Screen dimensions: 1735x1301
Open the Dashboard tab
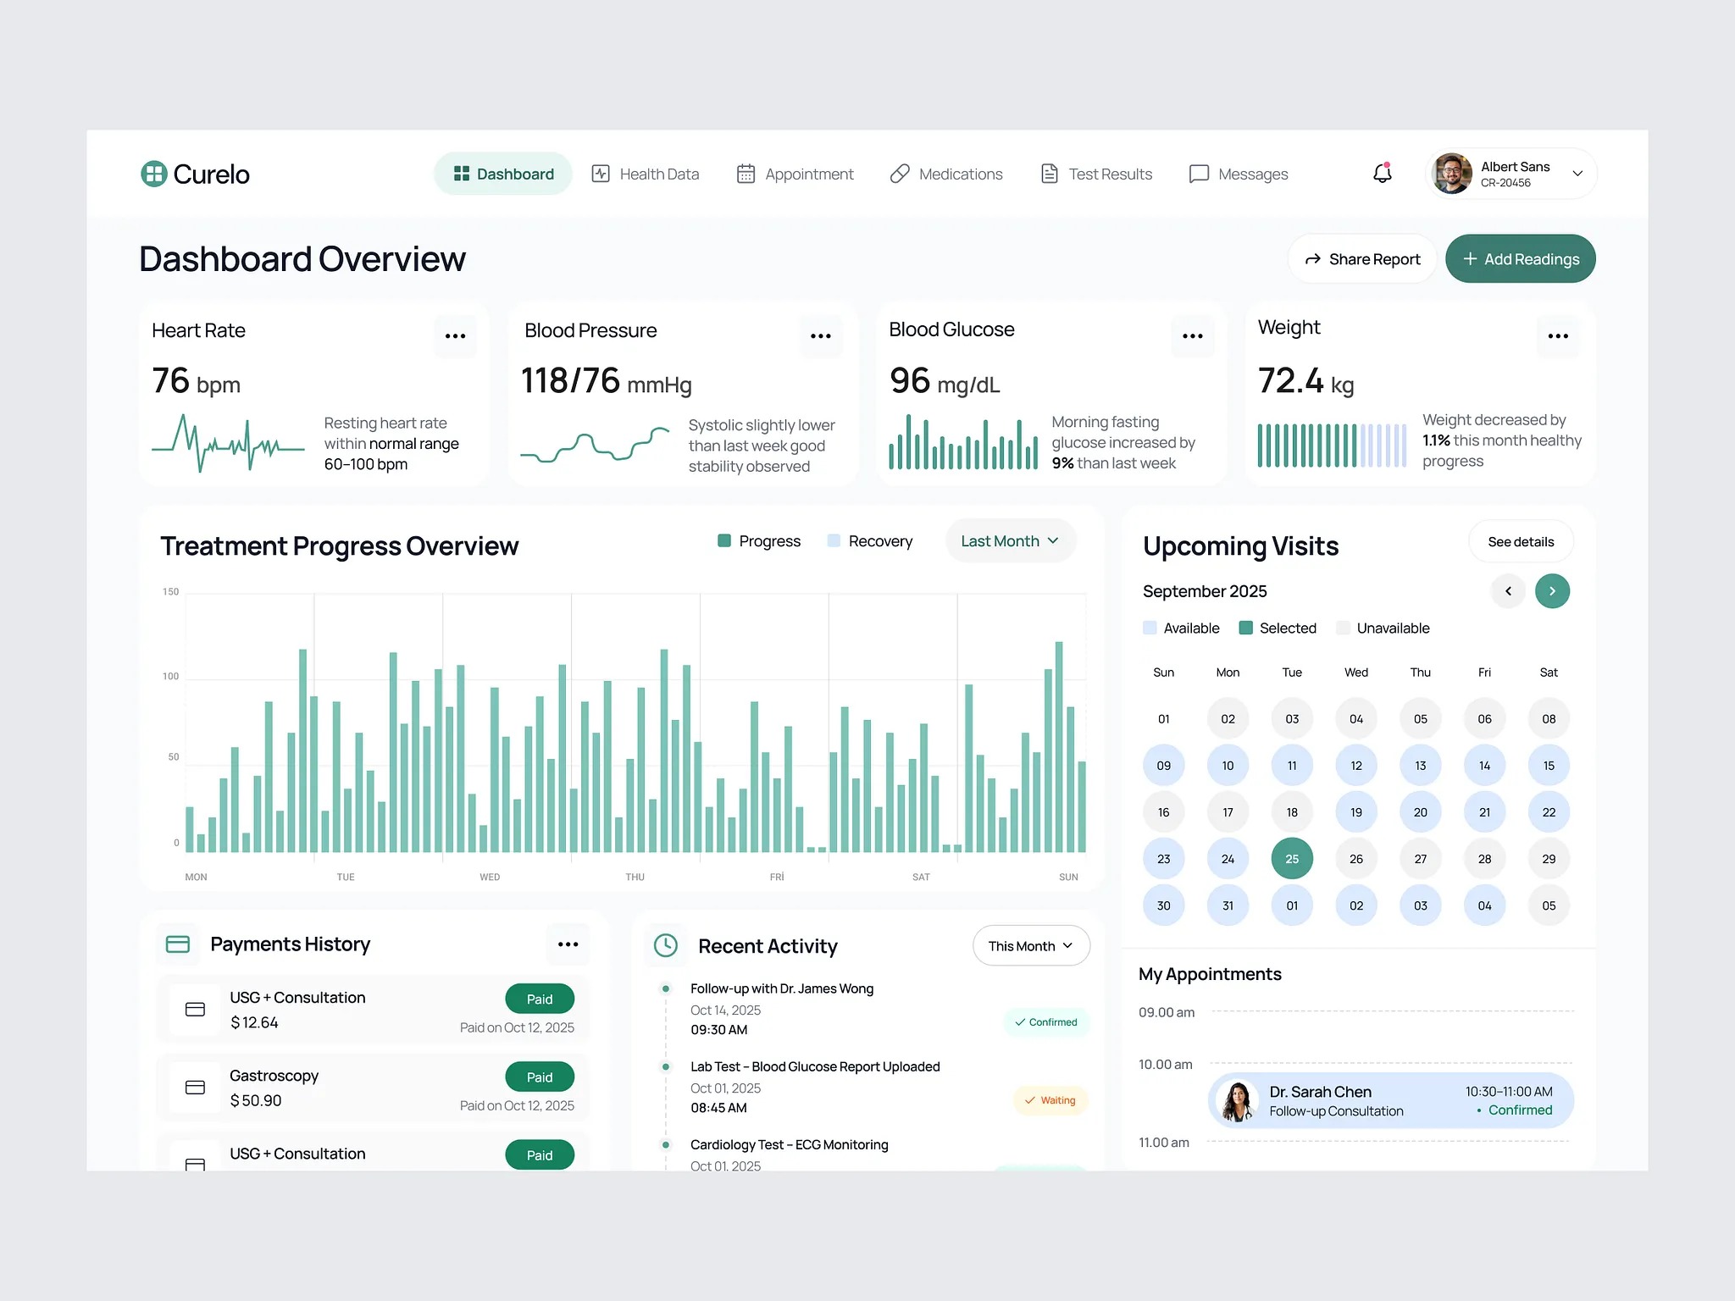pyautogui.click(x=503, y=174)
